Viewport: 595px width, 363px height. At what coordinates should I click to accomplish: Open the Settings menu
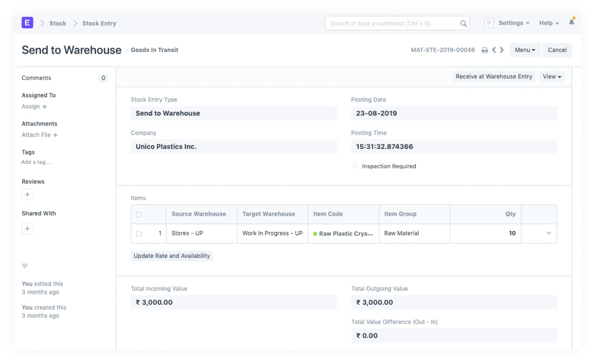(514, 23)
